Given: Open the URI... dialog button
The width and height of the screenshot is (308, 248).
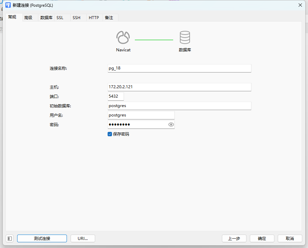Looking at the screenshot, I should coord(83,238).
